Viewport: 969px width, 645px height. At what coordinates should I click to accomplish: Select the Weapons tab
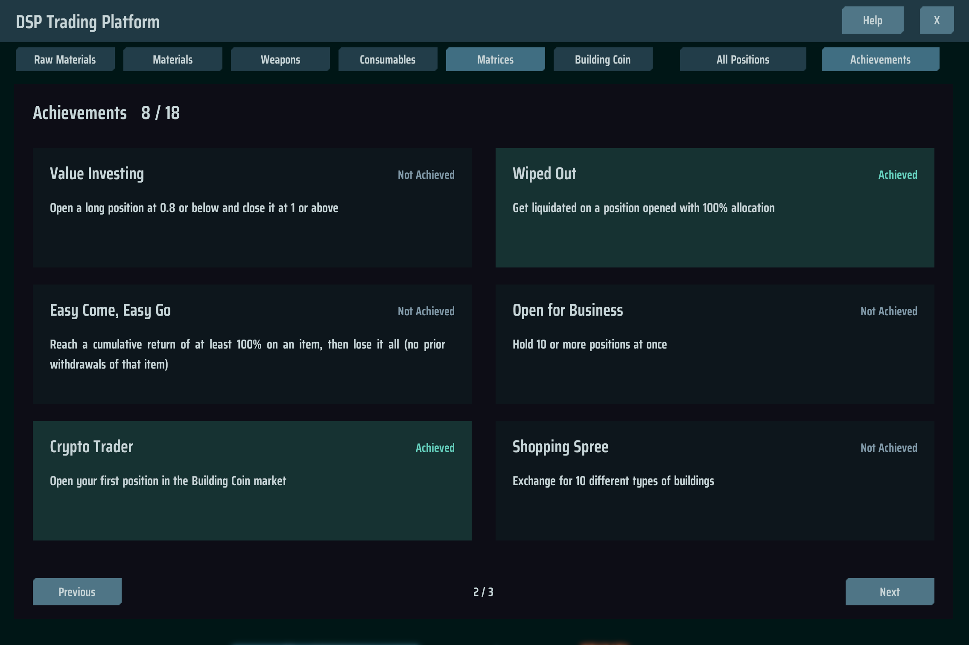(x=280, y=59)
